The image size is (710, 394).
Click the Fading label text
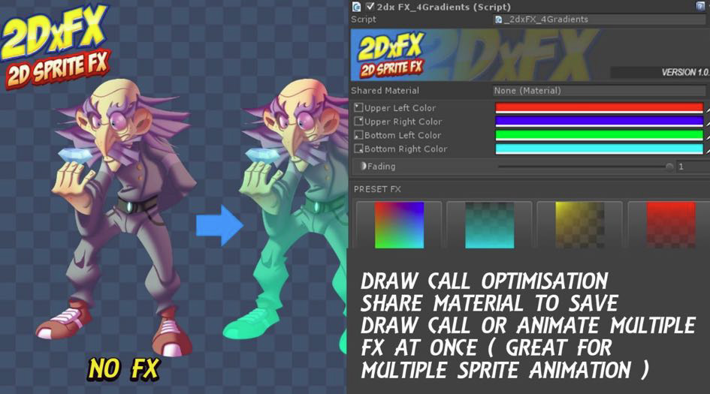click(x=381, y=167)
